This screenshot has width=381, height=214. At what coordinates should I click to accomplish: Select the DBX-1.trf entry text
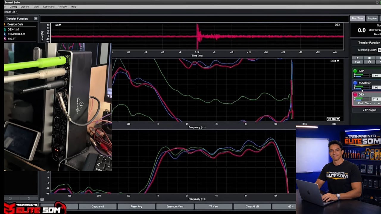13,29
